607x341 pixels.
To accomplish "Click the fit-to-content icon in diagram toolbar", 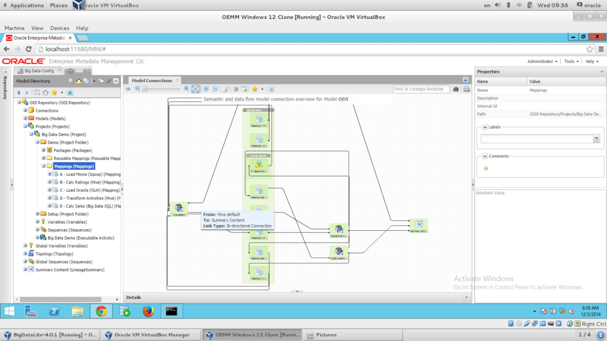I will tap(196, 89).
